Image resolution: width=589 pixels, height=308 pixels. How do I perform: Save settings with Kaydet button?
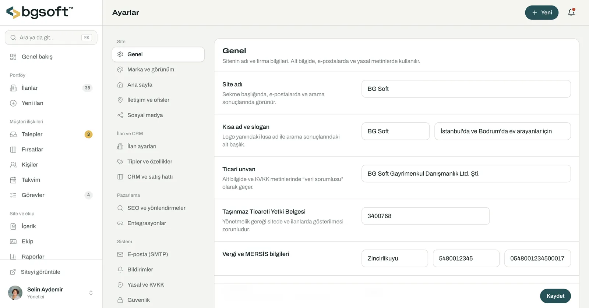[555, 296]
